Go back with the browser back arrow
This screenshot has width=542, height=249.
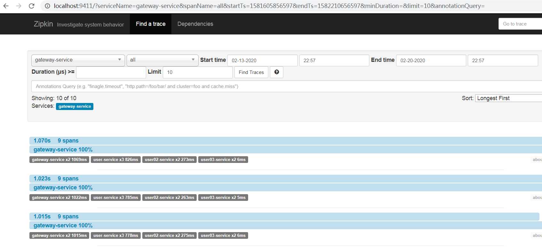(6, 6)
